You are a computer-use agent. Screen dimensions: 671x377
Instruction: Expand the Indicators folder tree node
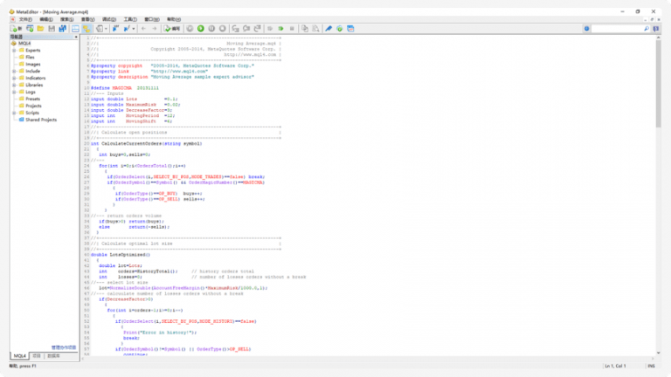coord(14,78)
